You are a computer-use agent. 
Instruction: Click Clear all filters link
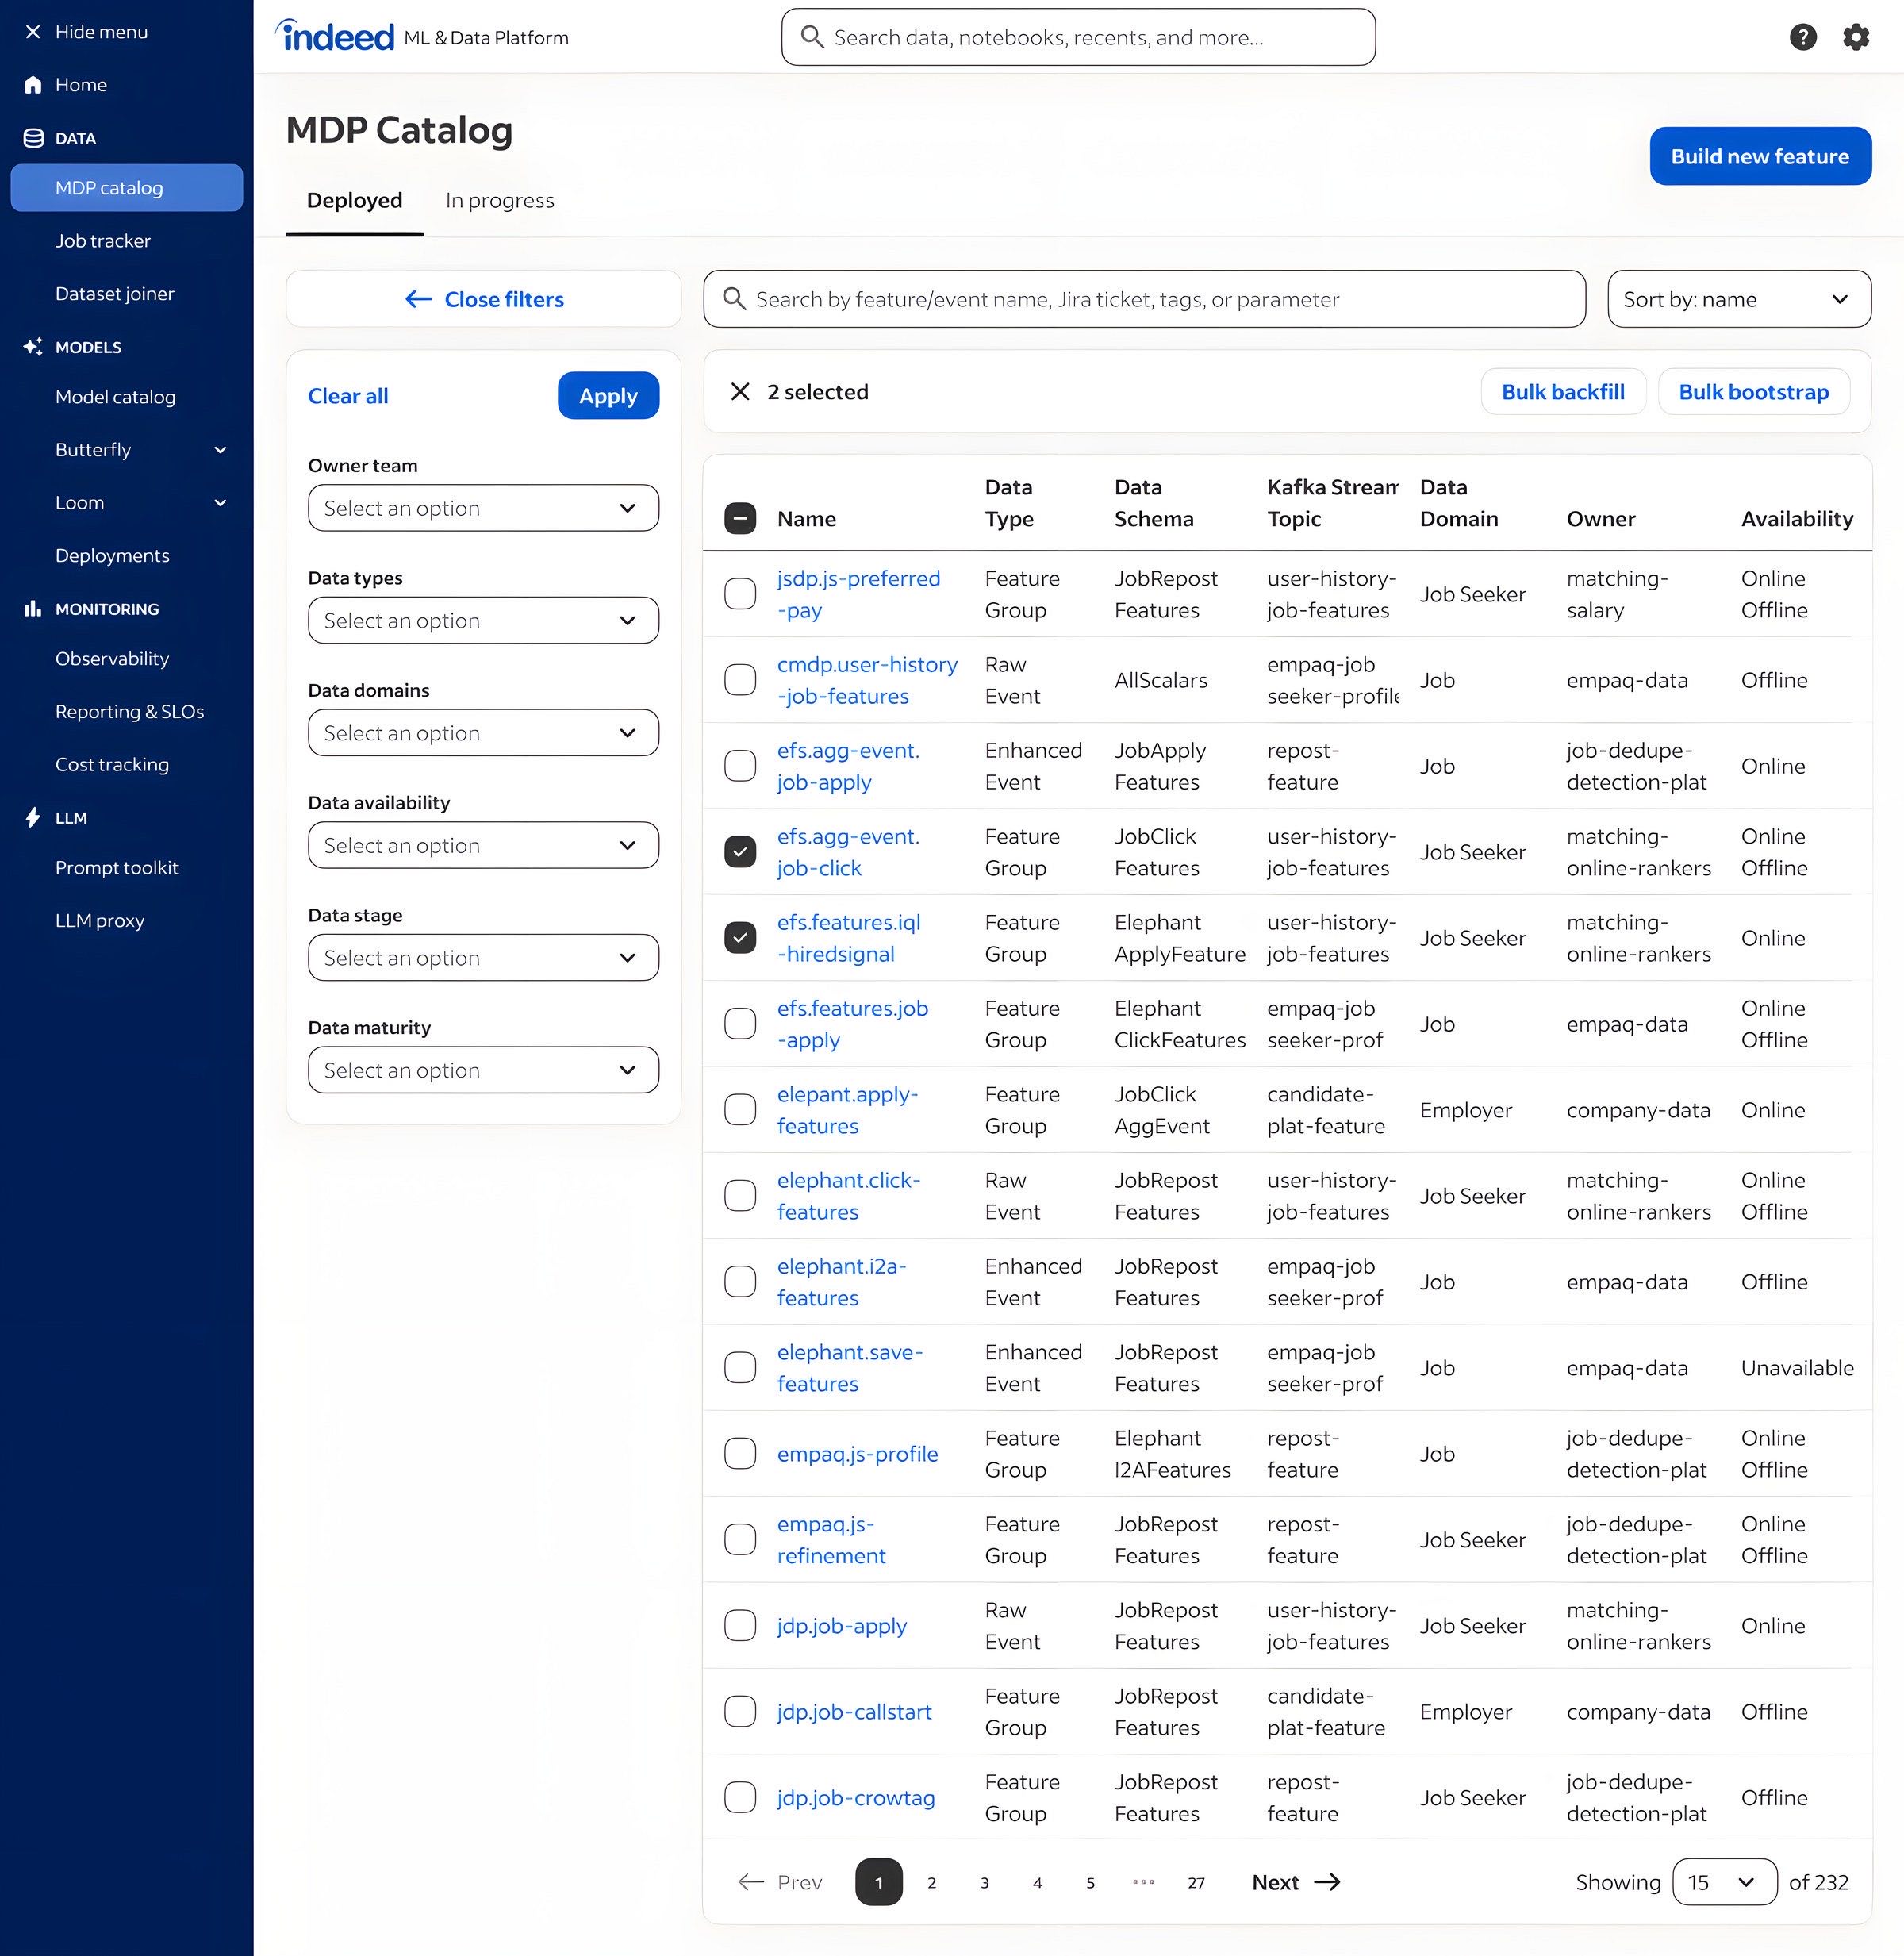[x=348, y=396]
